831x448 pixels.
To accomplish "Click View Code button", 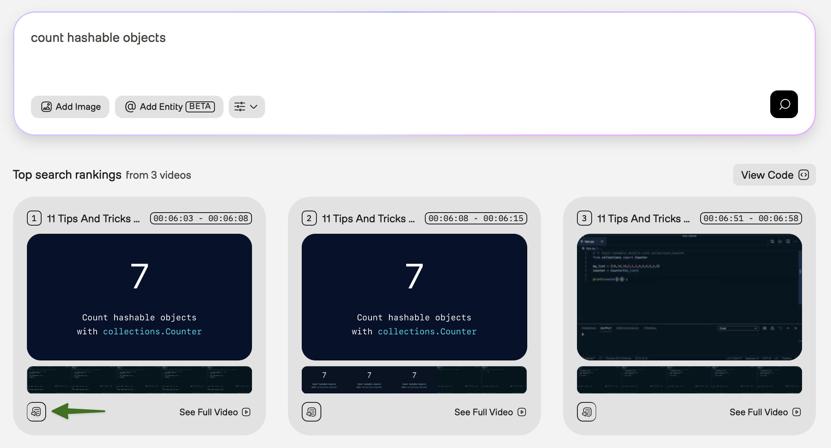I will [x=774, y=175].
